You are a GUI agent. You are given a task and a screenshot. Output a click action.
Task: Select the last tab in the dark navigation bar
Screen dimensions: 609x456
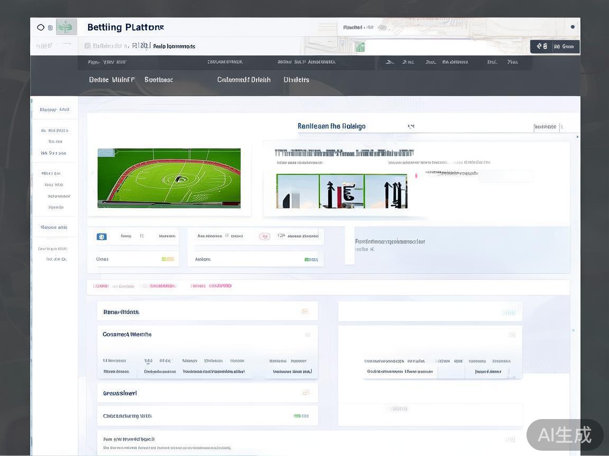click(296, 80)
